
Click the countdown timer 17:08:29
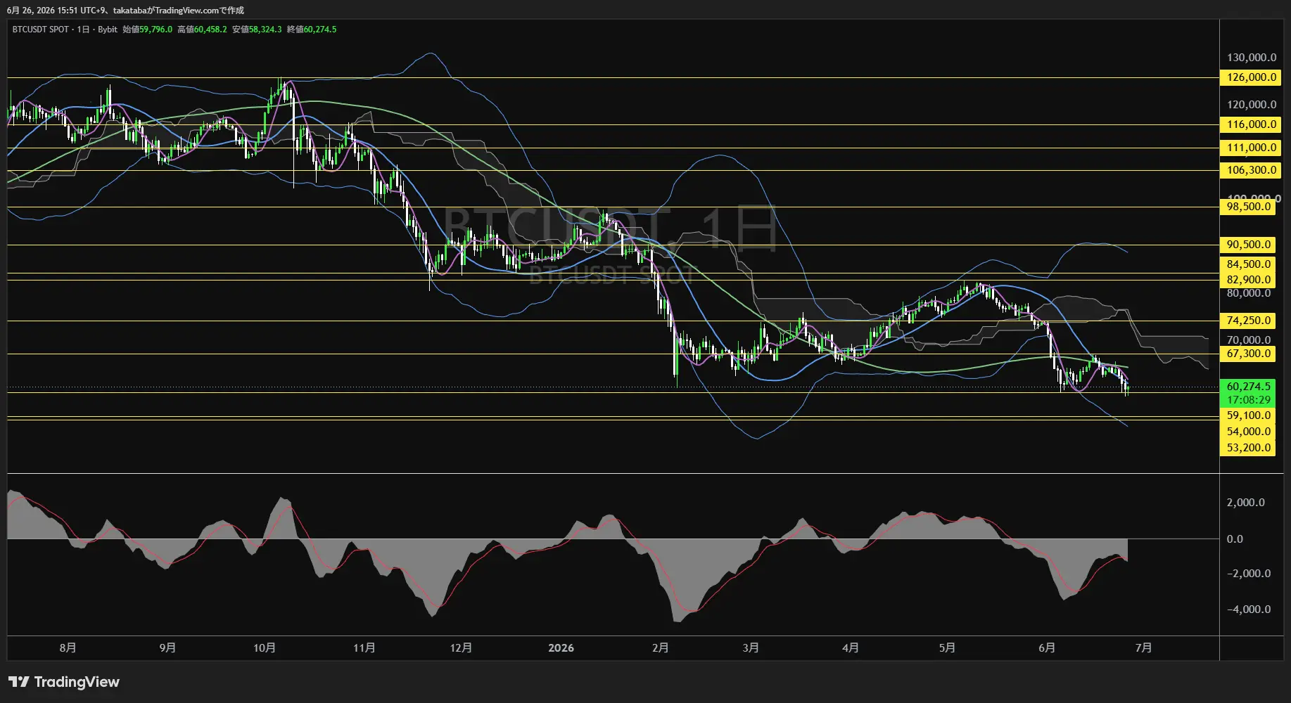pos(1247,400)
